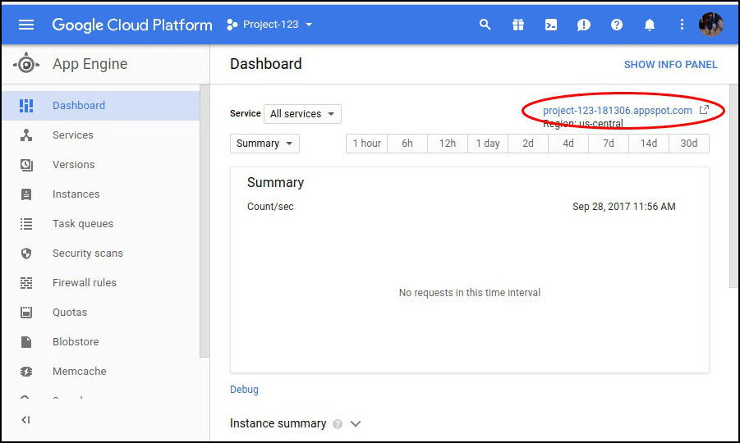Image resolution: width=740 pixels, height=443 pixels.
Task: Expand the Instance summary chevron
Action: 356,424
